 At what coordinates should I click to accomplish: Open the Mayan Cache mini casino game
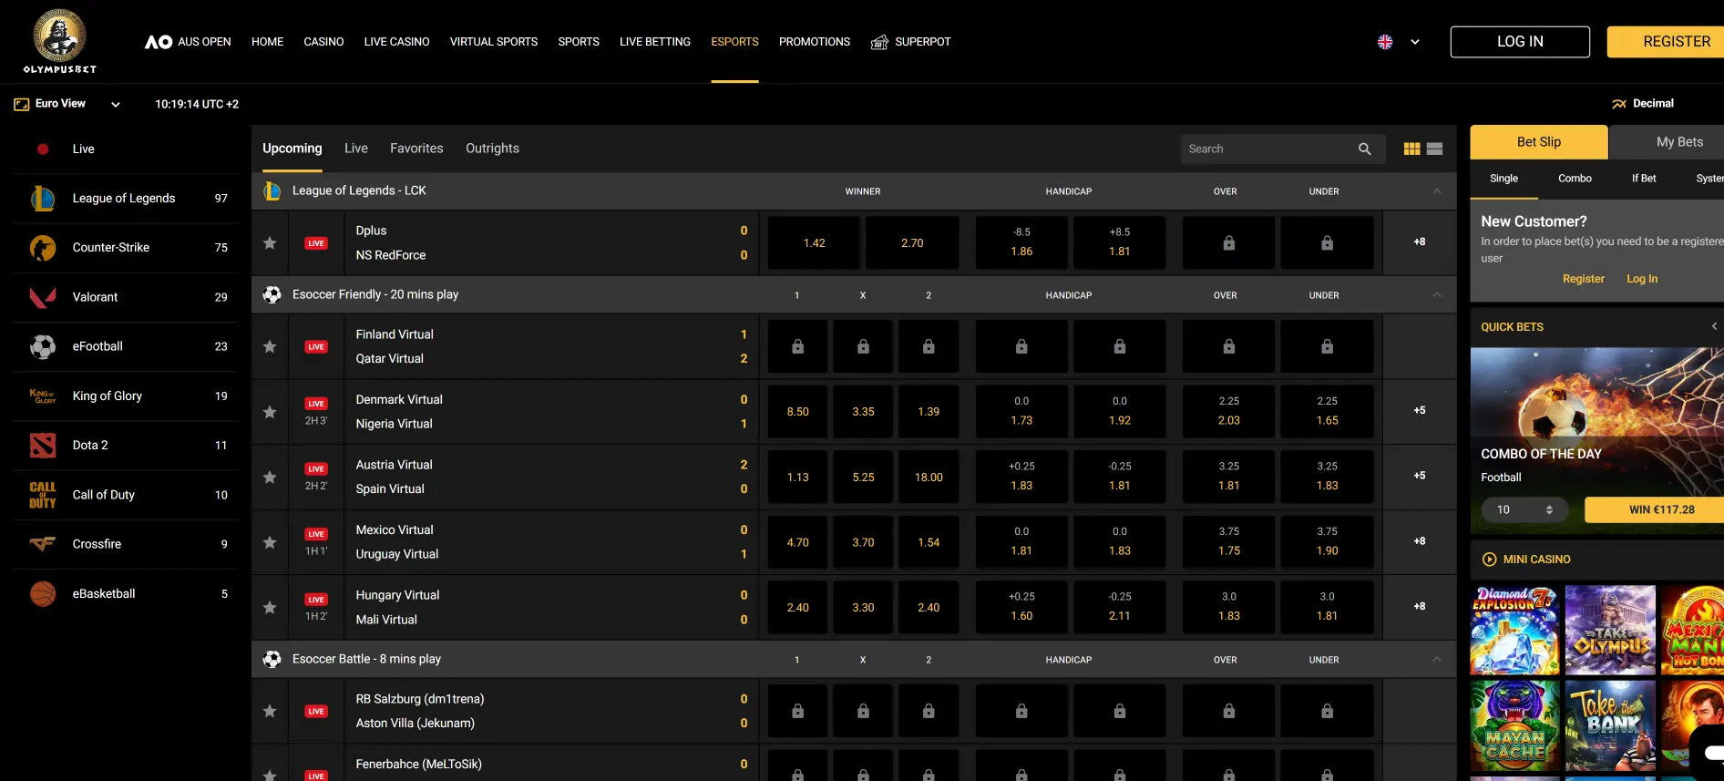click(1514, 725)
